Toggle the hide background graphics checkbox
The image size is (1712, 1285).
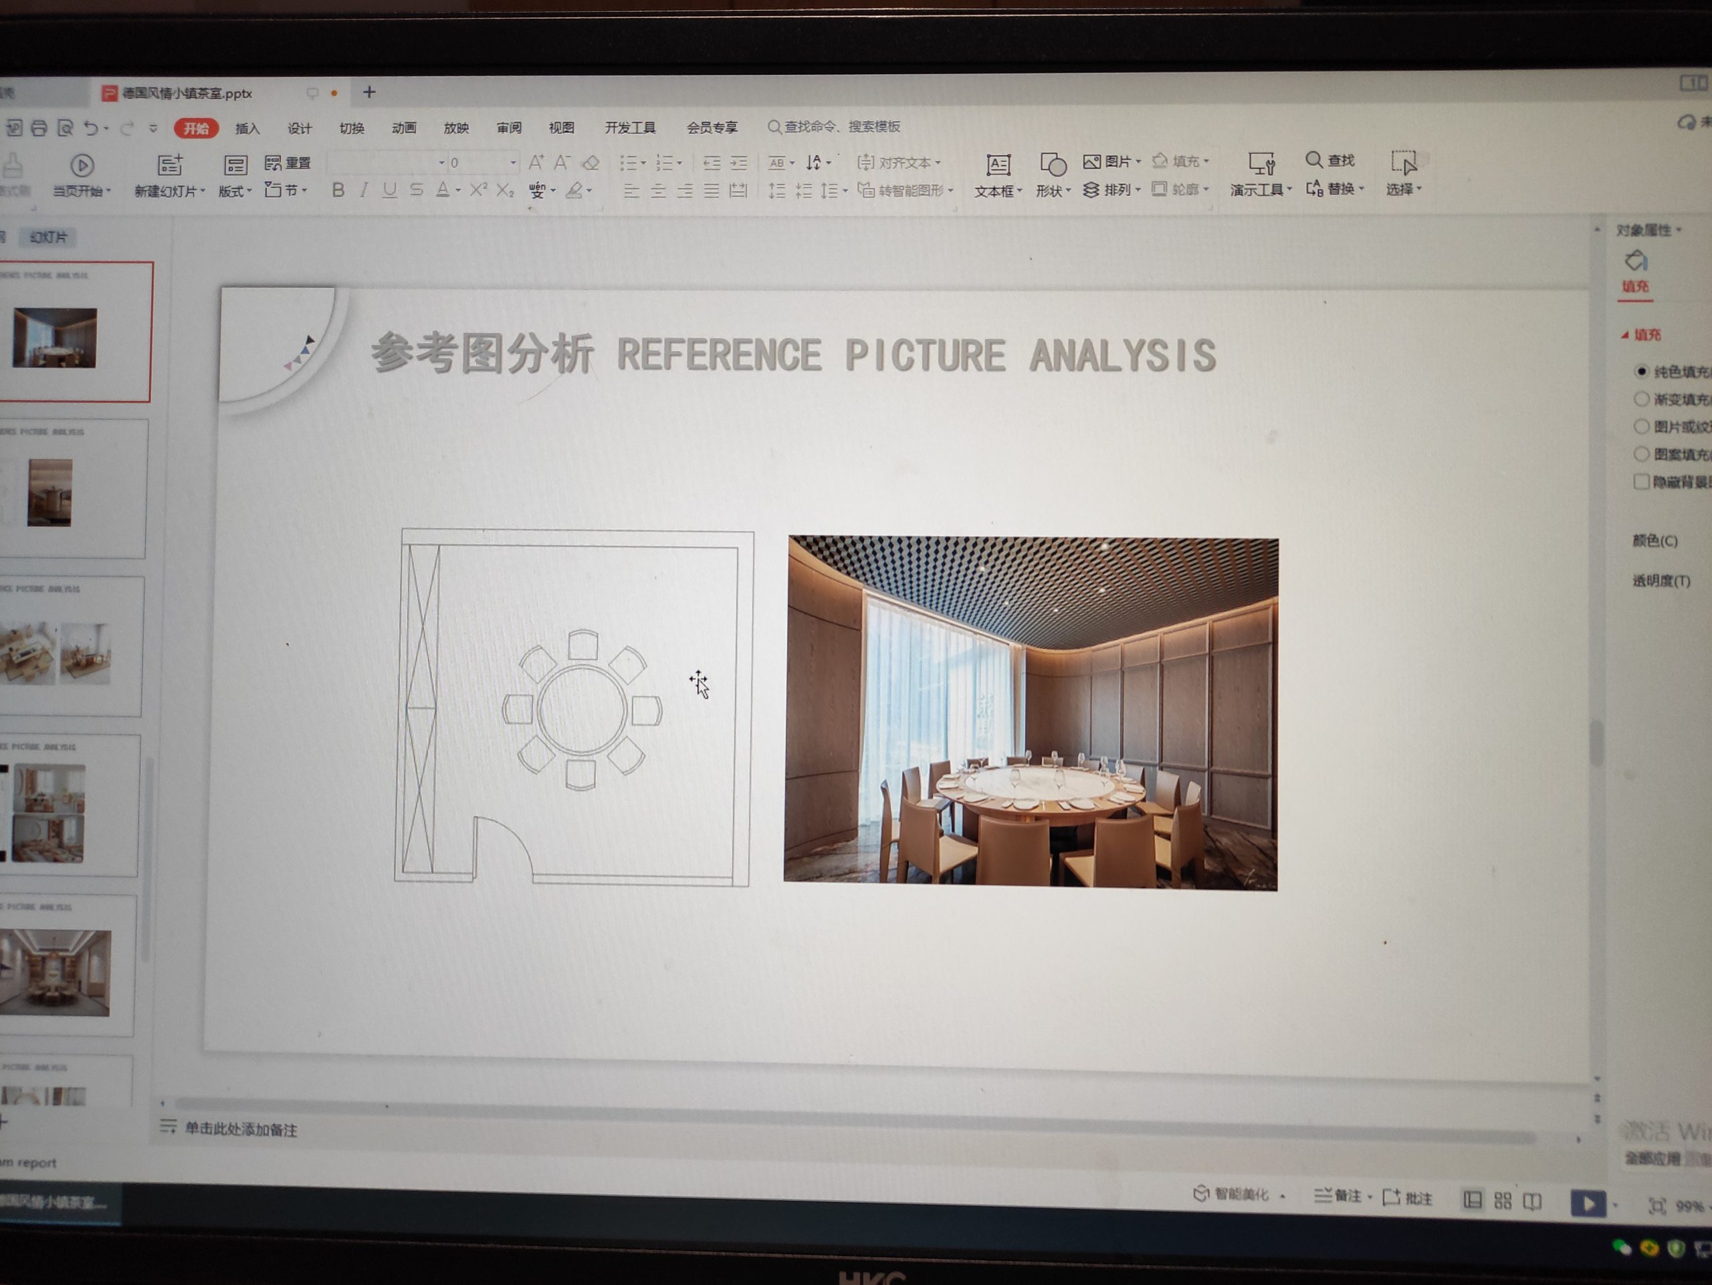coord(1641,481)
